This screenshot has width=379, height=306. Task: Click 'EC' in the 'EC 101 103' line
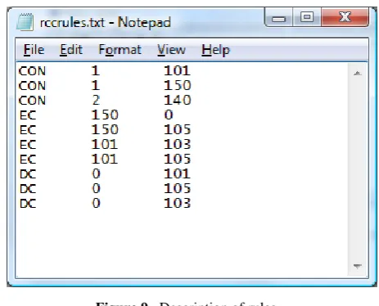click(x=28, y=145)
